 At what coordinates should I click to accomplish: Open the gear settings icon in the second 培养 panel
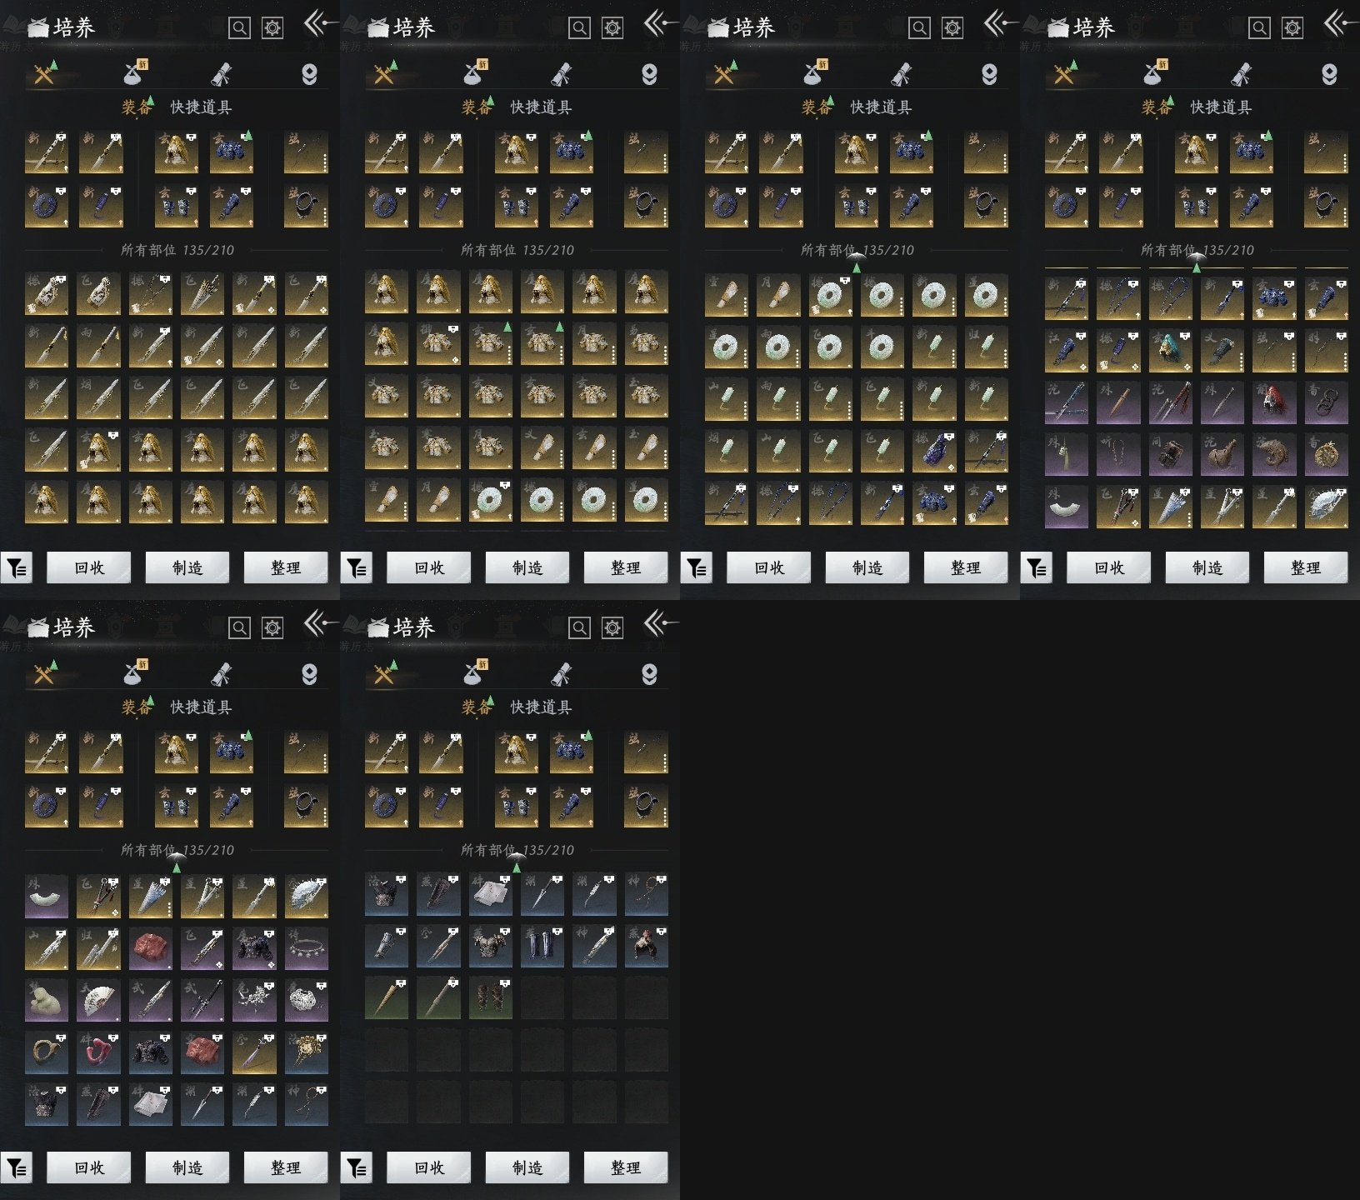tap(612, 28)
